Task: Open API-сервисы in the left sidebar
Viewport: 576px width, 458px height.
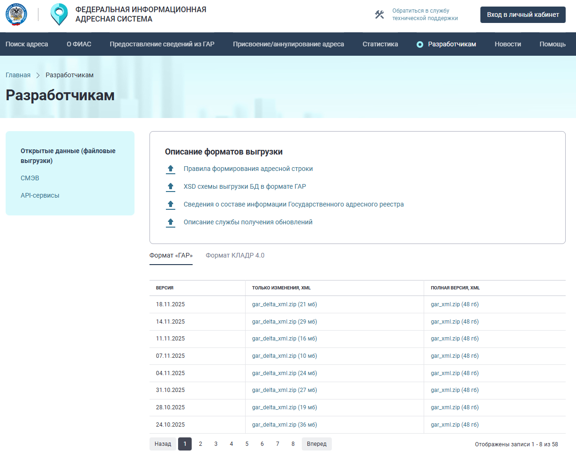Action: click(x=40, y=195)
